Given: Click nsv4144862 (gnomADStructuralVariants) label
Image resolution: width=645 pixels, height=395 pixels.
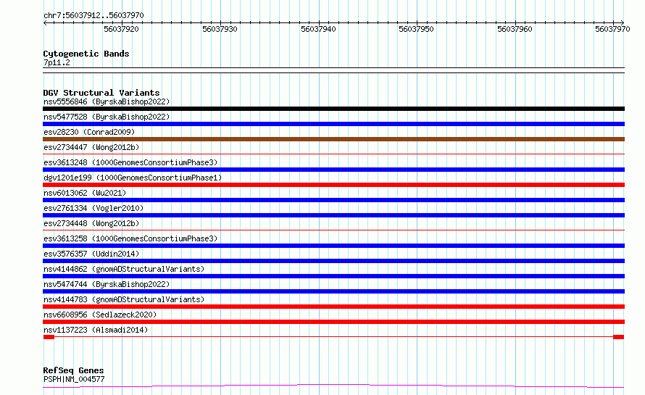Looking at the screenshot, I should point(124,269).
